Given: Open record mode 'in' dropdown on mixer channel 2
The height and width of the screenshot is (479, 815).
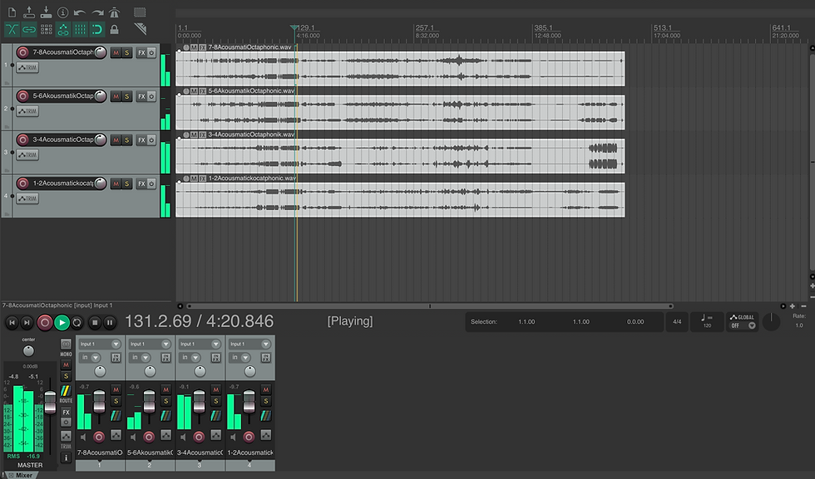Looking at the screenshot, I should coord(140,358).
